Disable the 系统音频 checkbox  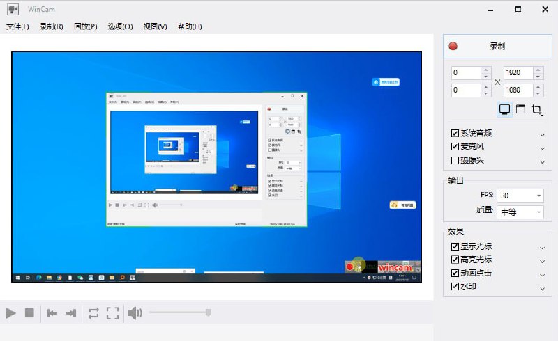455,134
